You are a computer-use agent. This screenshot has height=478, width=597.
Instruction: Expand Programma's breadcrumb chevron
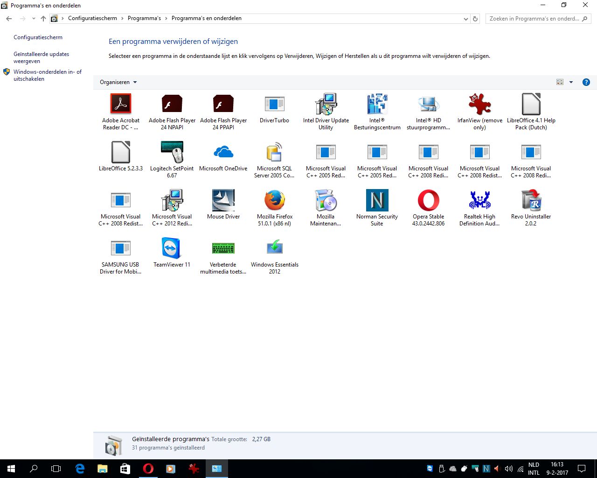click(166, 19)
